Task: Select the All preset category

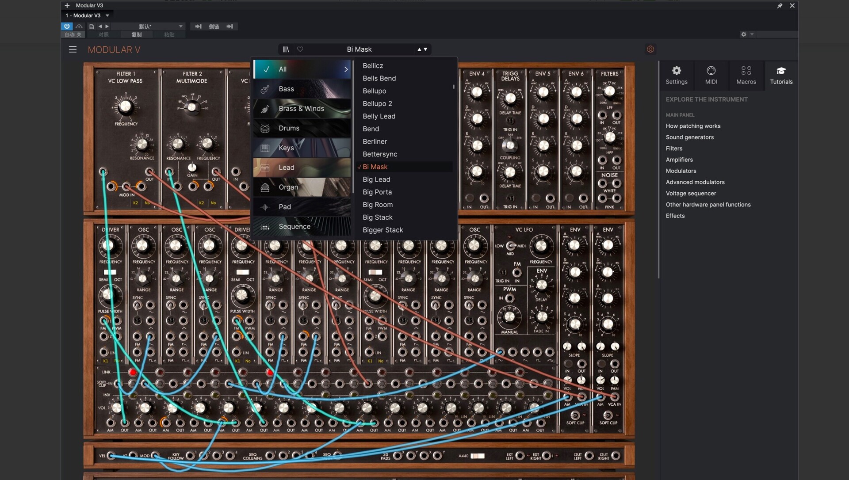Action: point(302,69)
